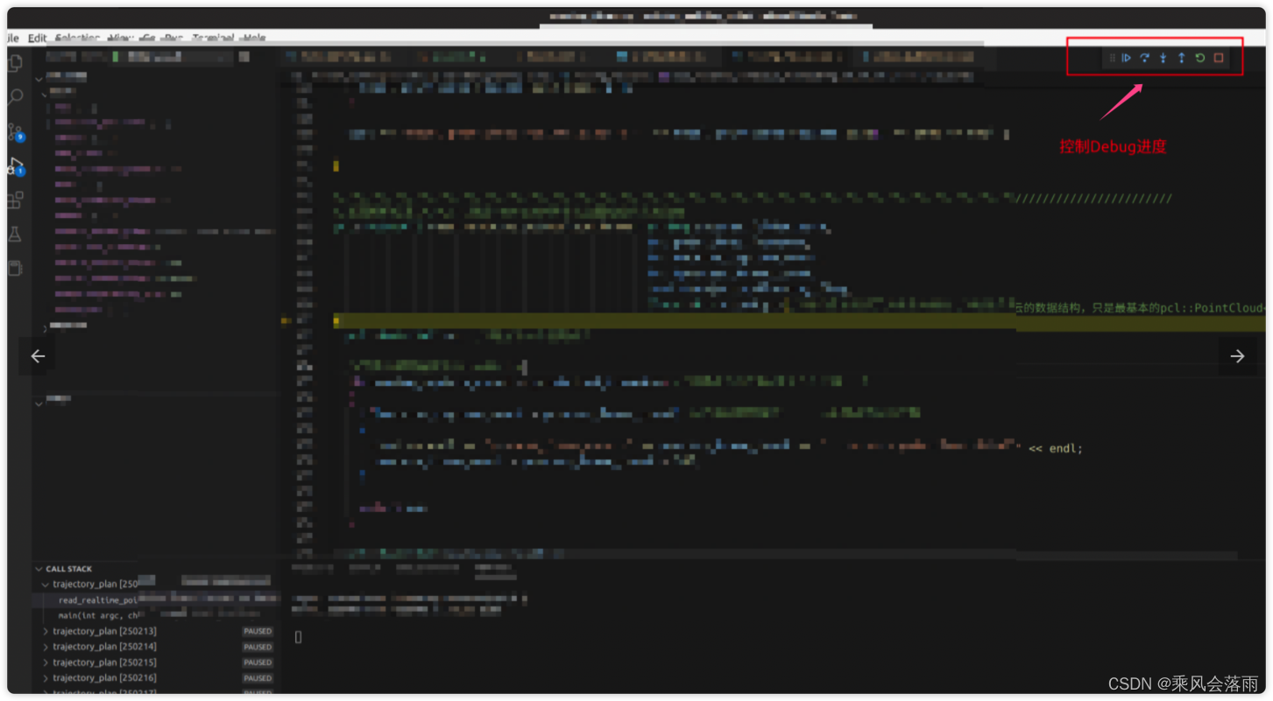Stop debugging with the red square icon
1273x701 pixels.
[1218, 58]
